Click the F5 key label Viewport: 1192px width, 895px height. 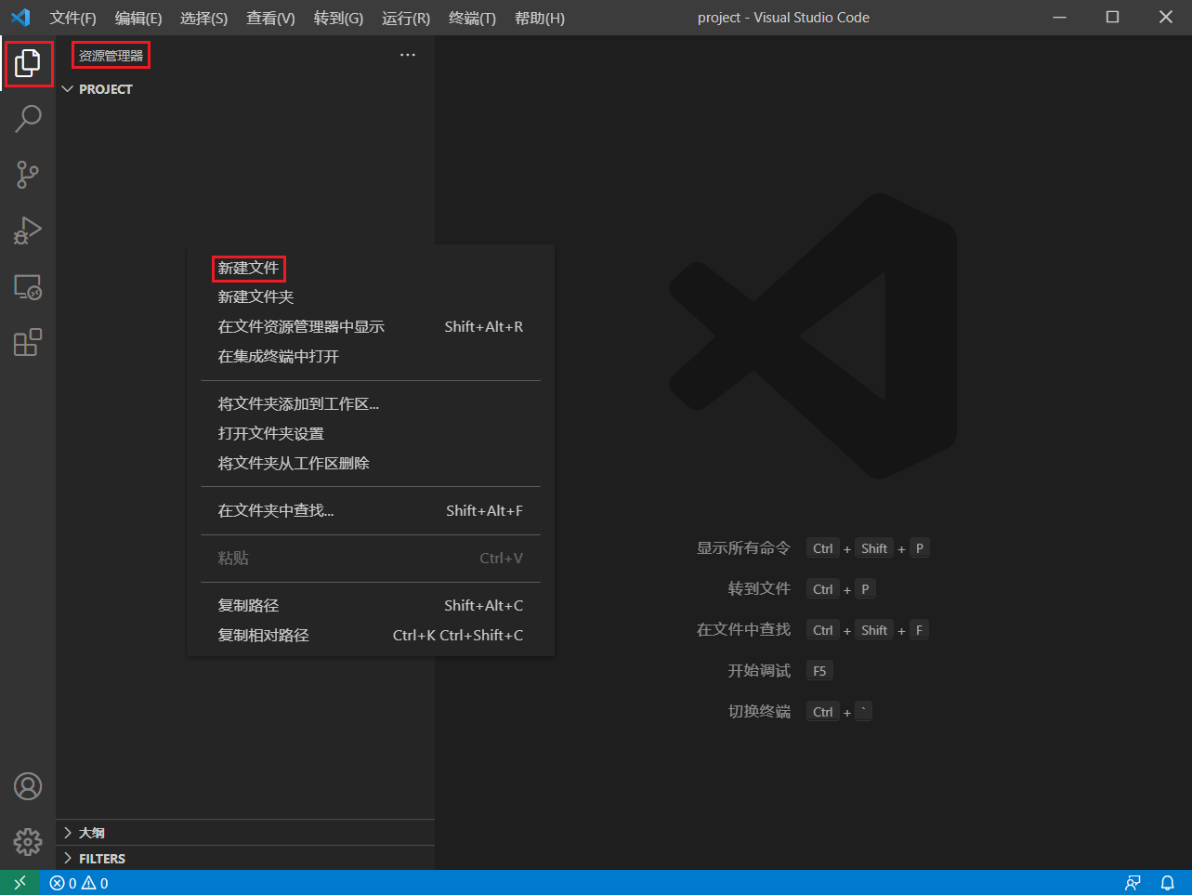819,671
